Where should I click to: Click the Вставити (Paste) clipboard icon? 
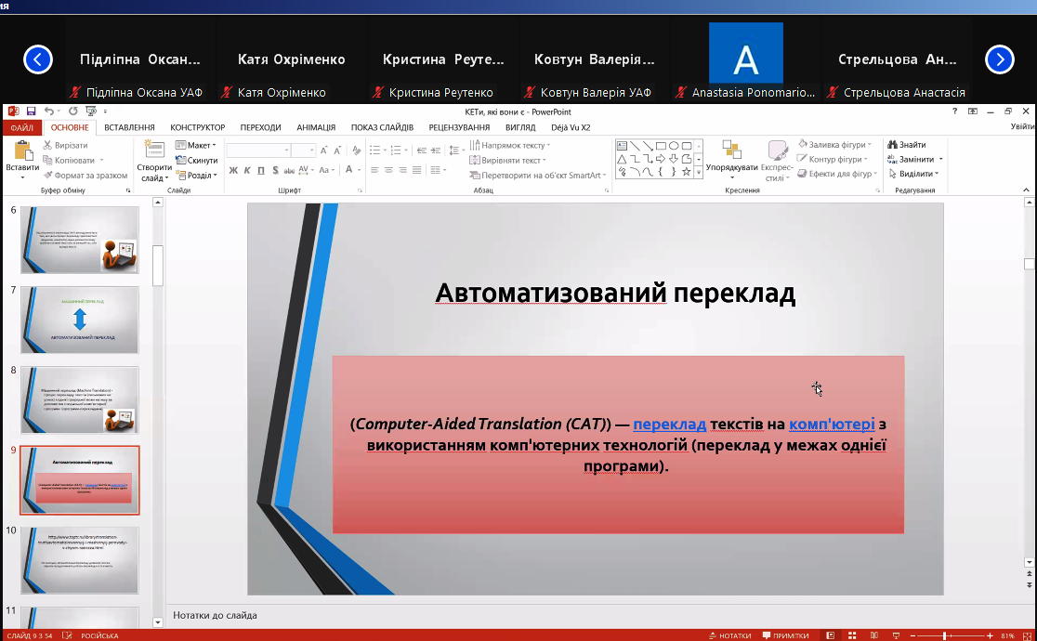[x=22, y=151]
